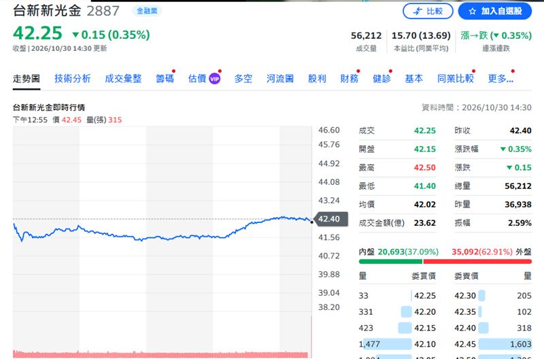Click the 開盤 value 42.15
The image size is (544, 359).
coord(424,149)
